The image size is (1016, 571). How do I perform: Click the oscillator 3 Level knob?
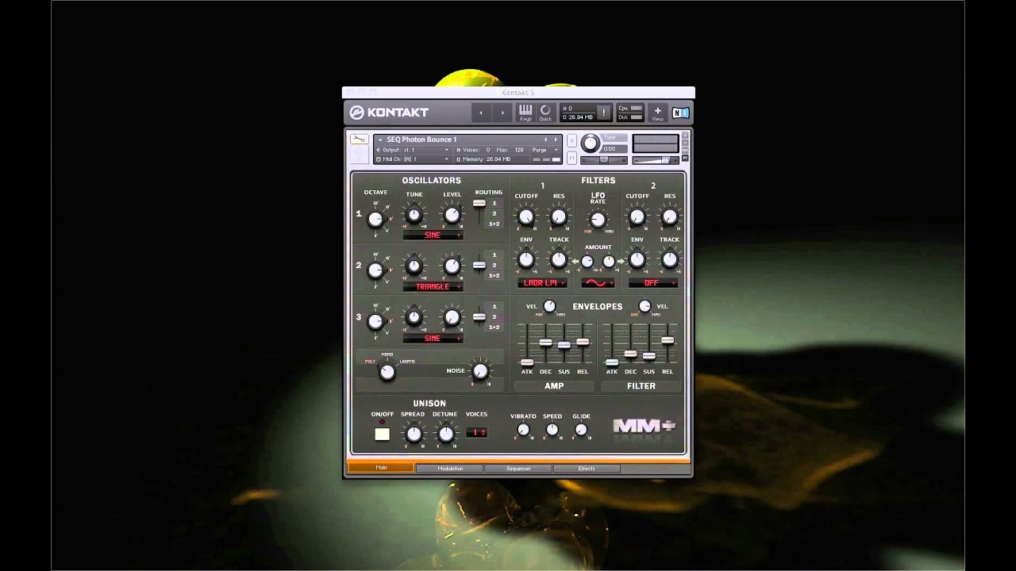pyautogui.click(x=452, y=318)
